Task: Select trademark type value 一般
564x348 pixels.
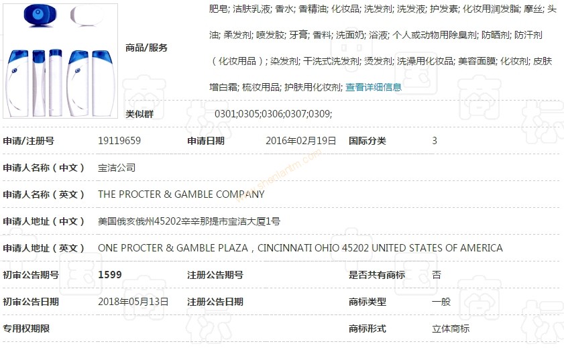Action: 441,301
